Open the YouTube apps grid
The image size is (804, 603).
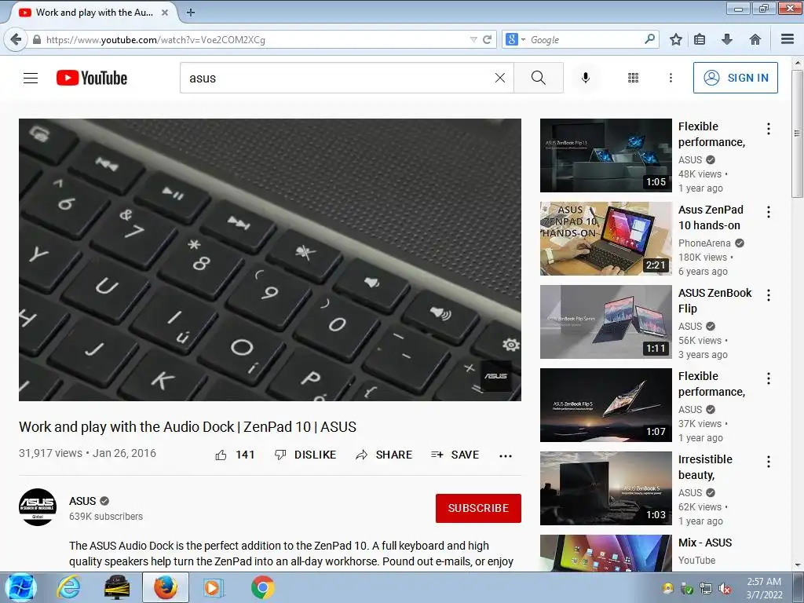634,78
